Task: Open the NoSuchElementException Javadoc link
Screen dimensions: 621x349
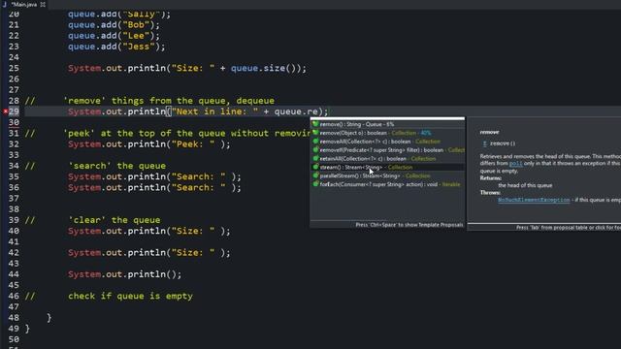Action: click(x=534, y=200)
